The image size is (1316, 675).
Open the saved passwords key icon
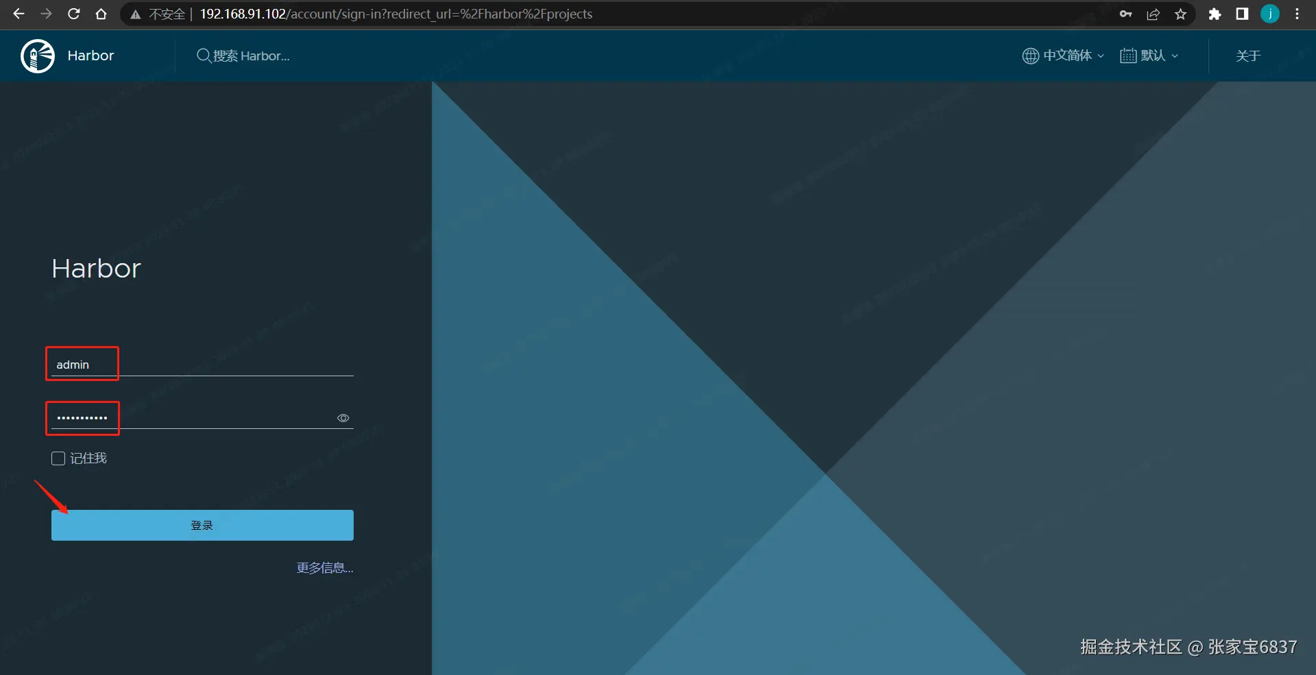pos(1125,14)
